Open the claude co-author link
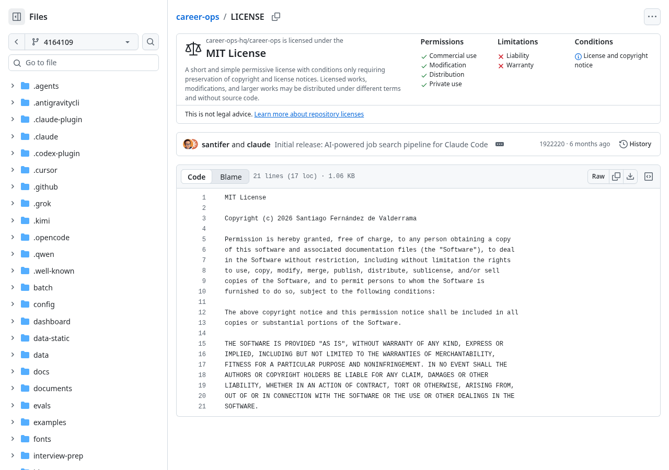Screen dimensions: 669x470 [x=258, y=145]
